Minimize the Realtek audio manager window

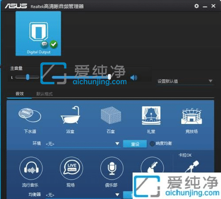point(205,7)
